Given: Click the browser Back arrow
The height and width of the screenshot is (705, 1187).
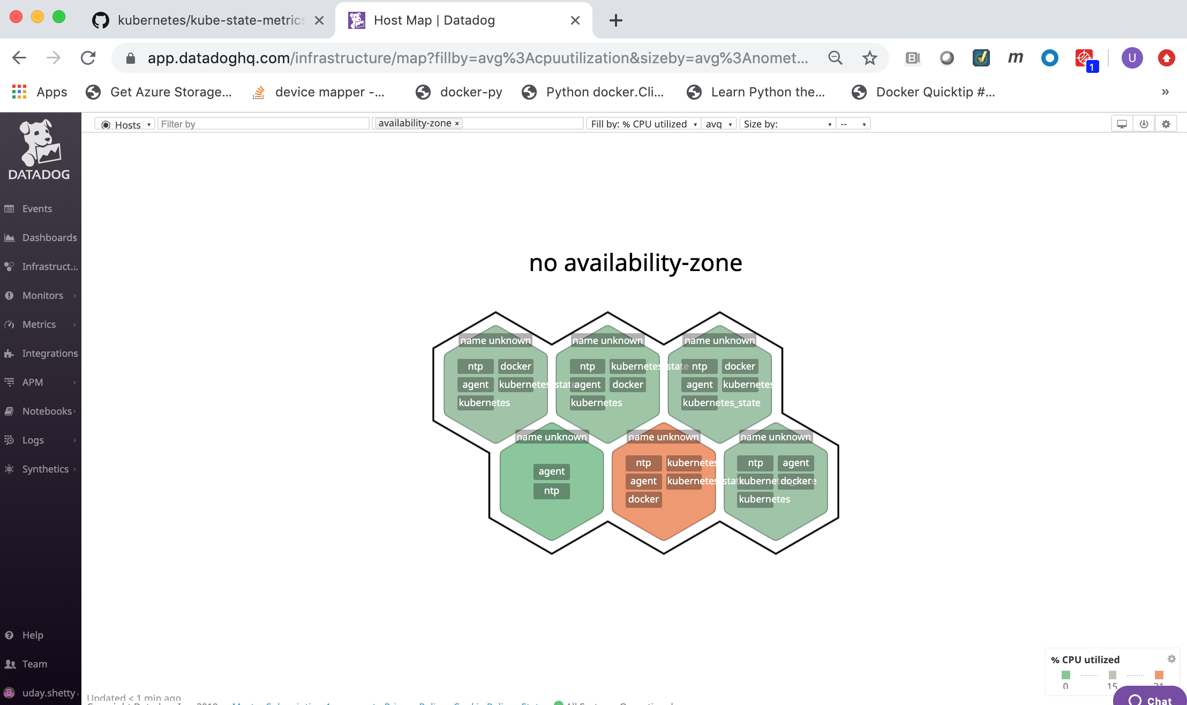Looking at the screenshot, I should point(19,58).
